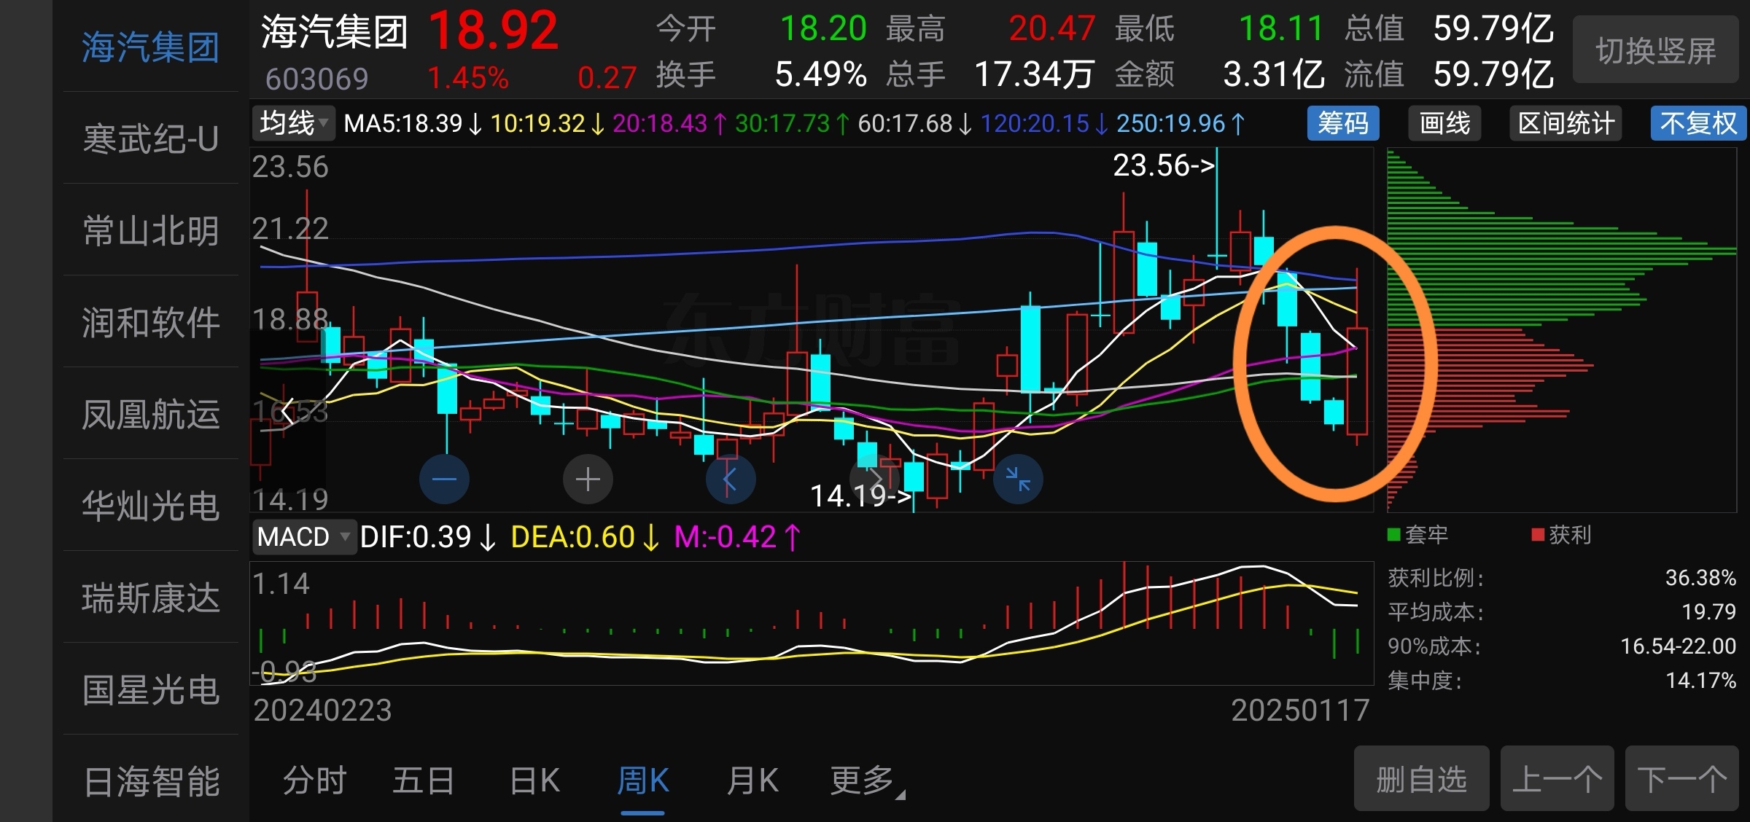Switch to 日K daily chart tab
The image size is (1750, 822).
click(534, 781)
